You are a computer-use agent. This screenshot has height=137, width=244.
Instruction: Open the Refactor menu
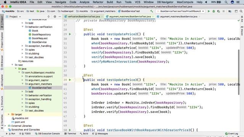point(98,2)
